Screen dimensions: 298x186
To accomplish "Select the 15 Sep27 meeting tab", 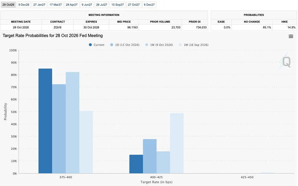I will (117, 5).
